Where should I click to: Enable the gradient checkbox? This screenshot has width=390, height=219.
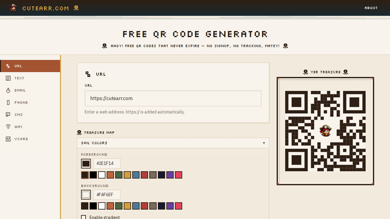coord(84,217)
